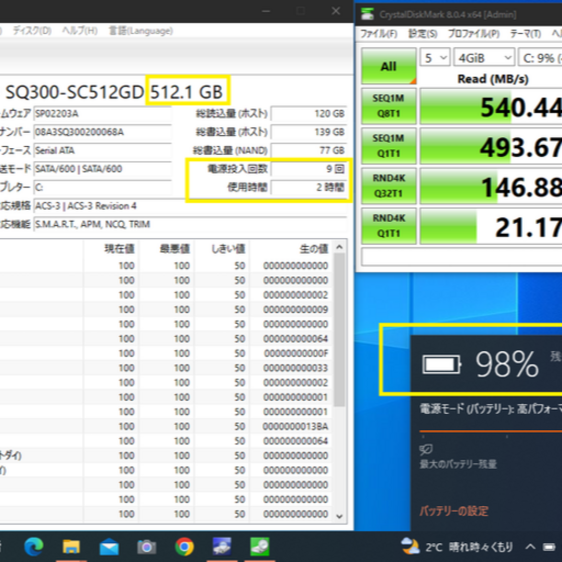Click the 540.44 sequential read result
The width and height of the screenshot is (562, 562).
[491, 107]
